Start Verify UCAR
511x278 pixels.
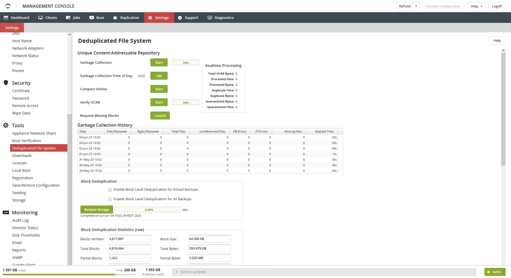click(159, 102)
